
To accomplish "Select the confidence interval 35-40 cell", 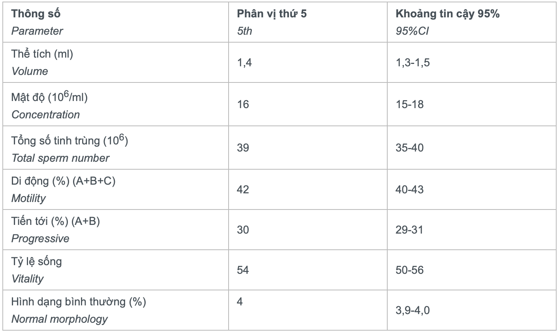I will (409, 148).
